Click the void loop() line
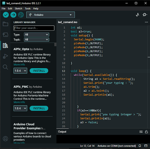 pyautogui.click(x=81, y=71)
